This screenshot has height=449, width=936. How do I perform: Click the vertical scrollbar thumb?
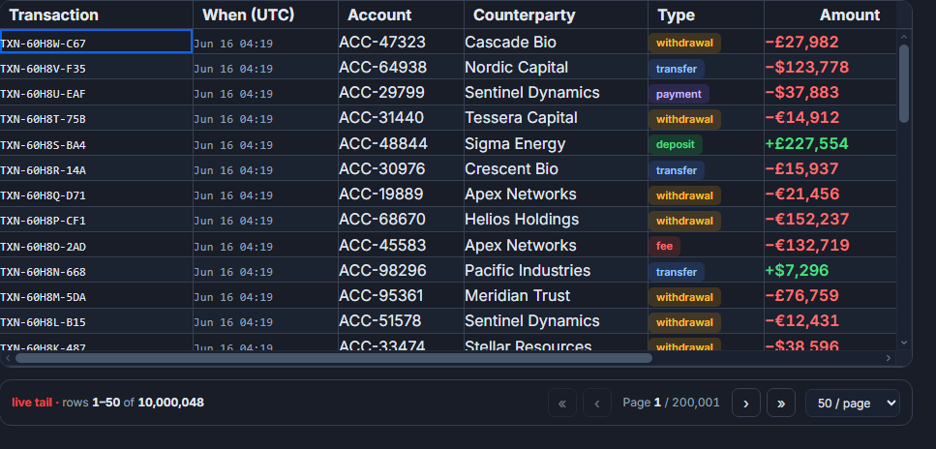coord(904,83)
